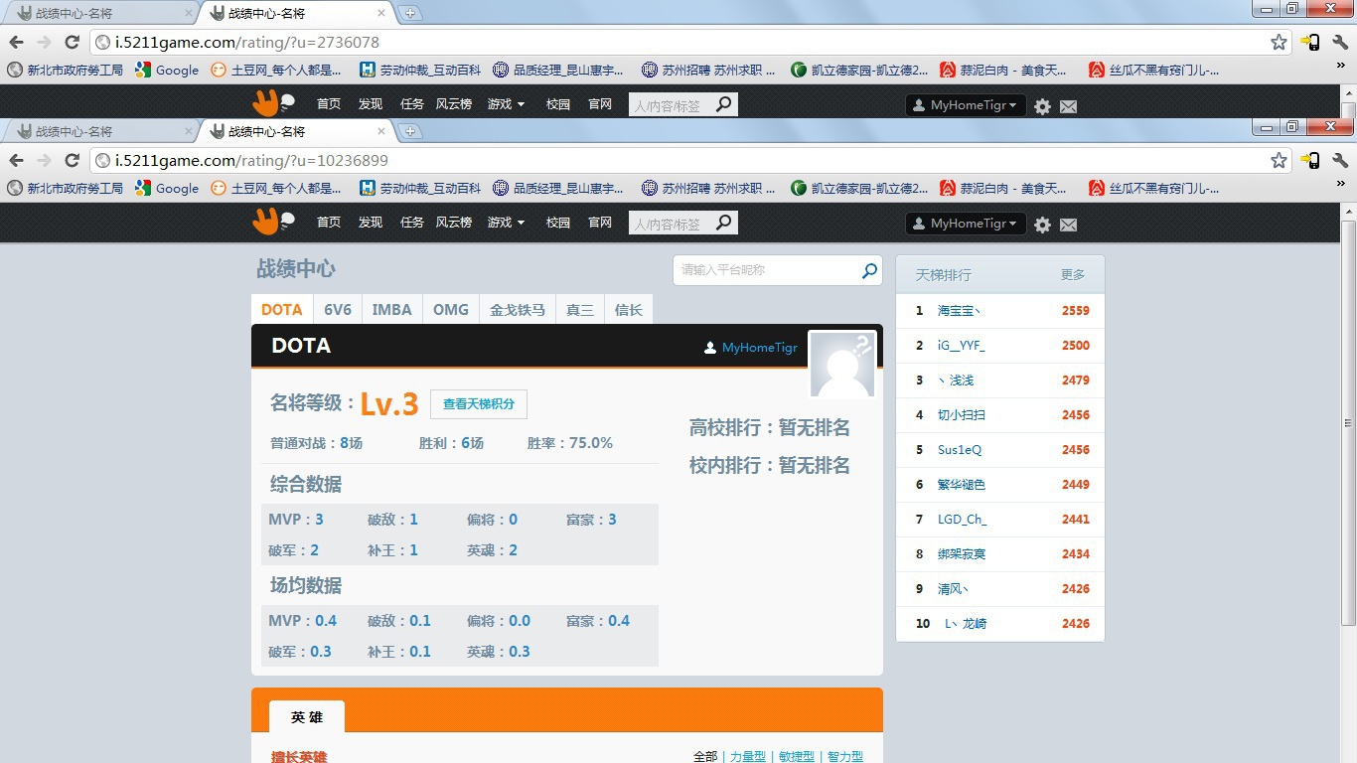The height and width of the screenshot is (763, 1357).
Task: Open a new tab in the front window
Action: [x=409, y=131]
